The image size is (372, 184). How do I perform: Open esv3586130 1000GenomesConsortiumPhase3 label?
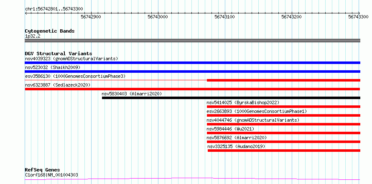click(75, 76)
